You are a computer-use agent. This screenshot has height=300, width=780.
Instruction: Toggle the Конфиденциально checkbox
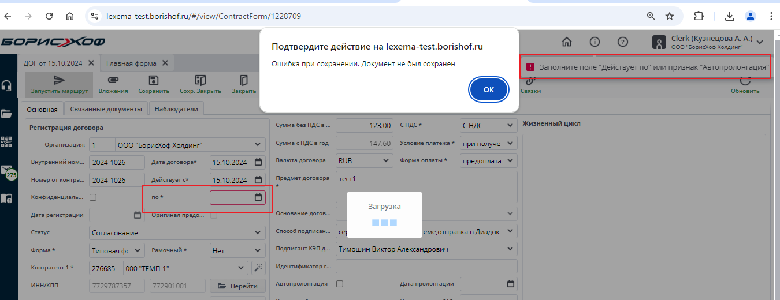click(x=93, y=197)
